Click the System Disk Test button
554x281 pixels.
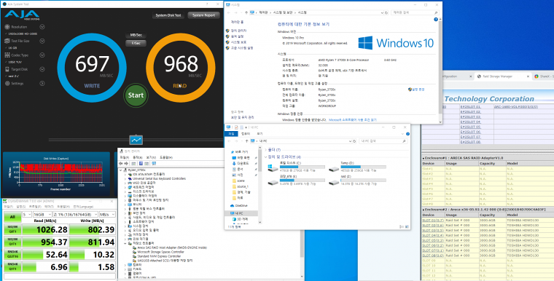click(x=168, y=15)
